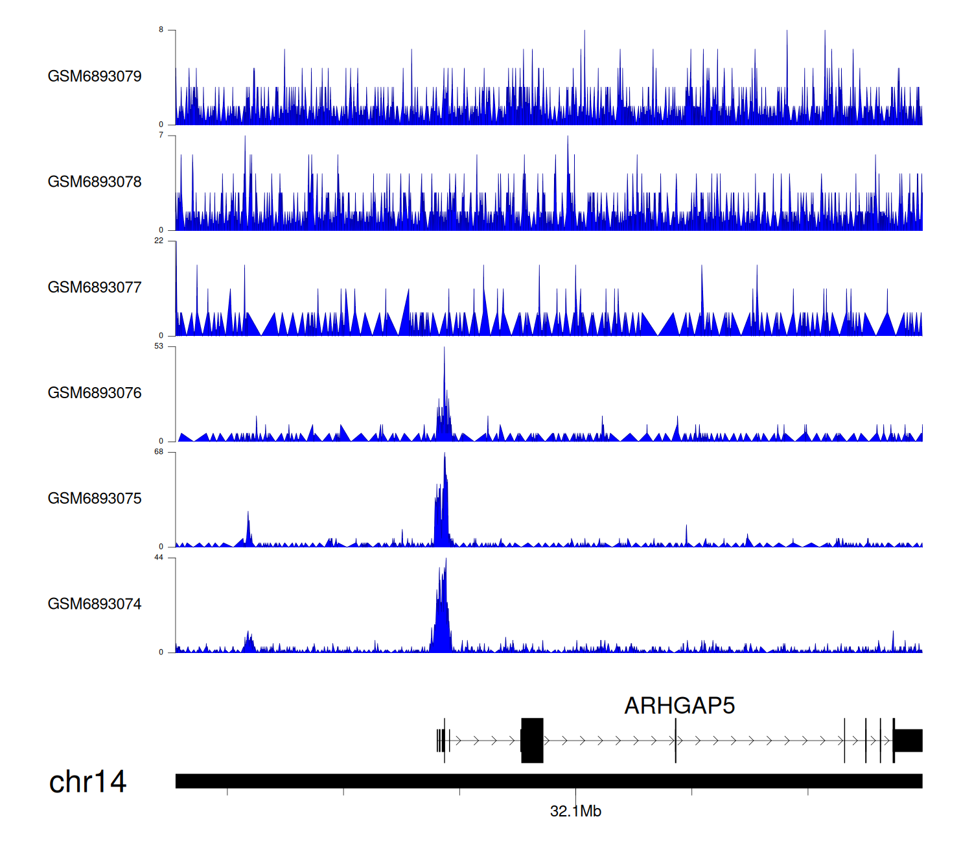Click the black chromosome ideogram bar
This screenshot has width=972, height=856.
(548, 781)
